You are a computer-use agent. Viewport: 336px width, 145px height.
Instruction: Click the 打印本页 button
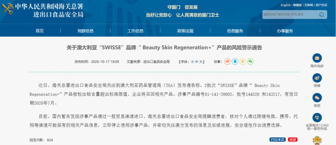[x=278, y=140]
